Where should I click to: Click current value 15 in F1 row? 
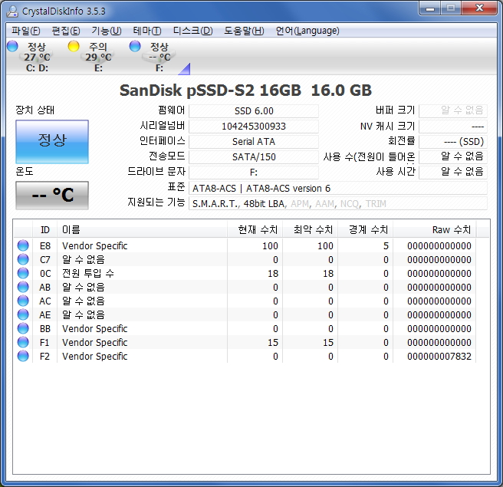tap(273, 342)
